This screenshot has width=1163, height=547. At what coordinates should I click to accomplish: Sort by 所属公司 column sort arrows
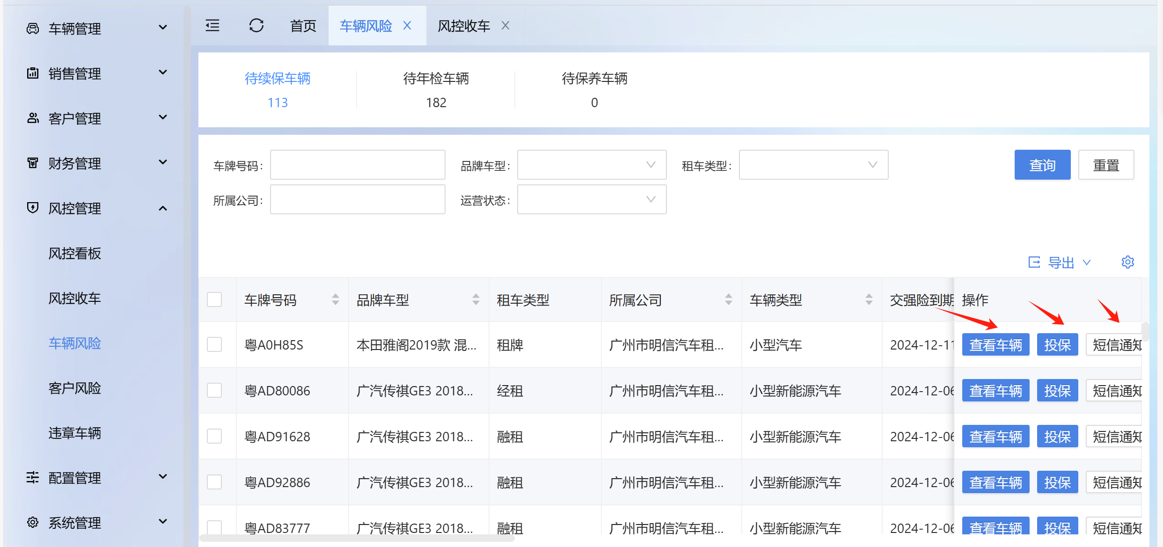pyautogui.click(x=728, y=299)
